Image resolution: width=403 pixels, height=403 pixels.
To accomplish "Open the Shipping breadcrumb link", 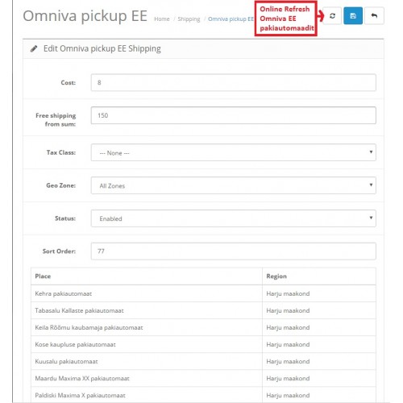I will 189,19.
